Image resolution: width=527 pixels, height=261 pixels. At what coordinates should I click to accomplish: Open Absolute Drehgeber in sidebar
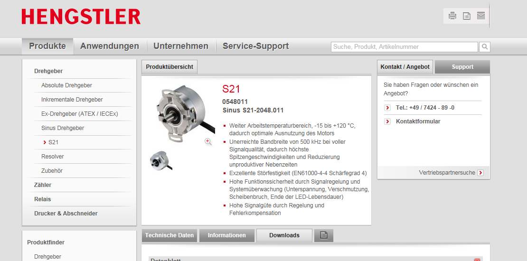click(x=66, y=85)
